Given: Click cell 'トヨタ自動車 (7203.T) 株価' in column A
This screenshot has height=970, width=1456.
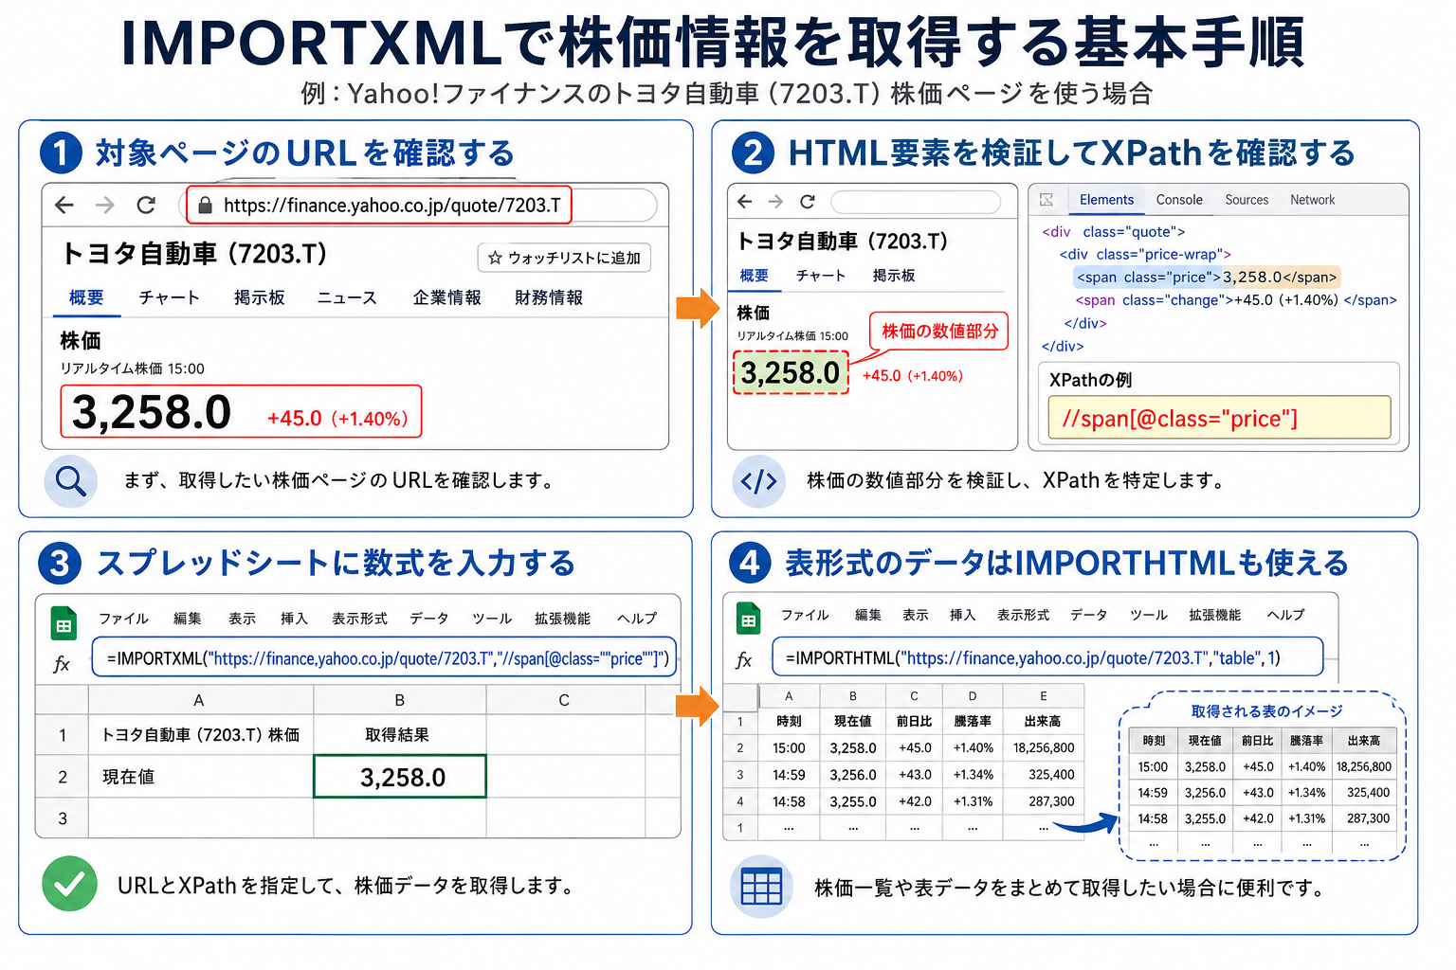Looking at the screenshot, I should click(x=201, y=735).
